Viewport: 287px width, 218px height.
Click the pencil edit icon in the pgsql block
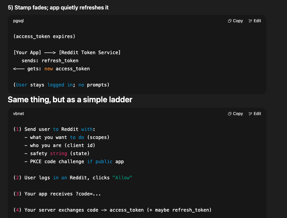250,21
